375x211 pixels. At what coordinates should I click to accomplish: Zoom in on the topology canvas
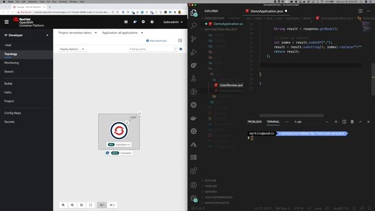click(63, 205)
